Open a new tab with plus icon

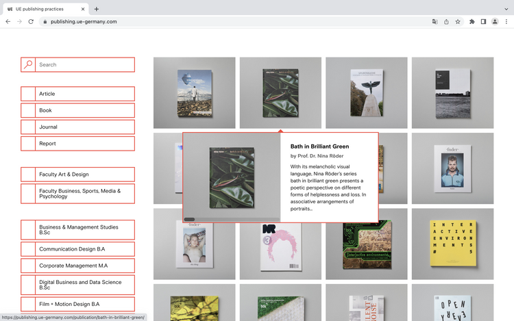pyautogui.click(x=97, y=9)
